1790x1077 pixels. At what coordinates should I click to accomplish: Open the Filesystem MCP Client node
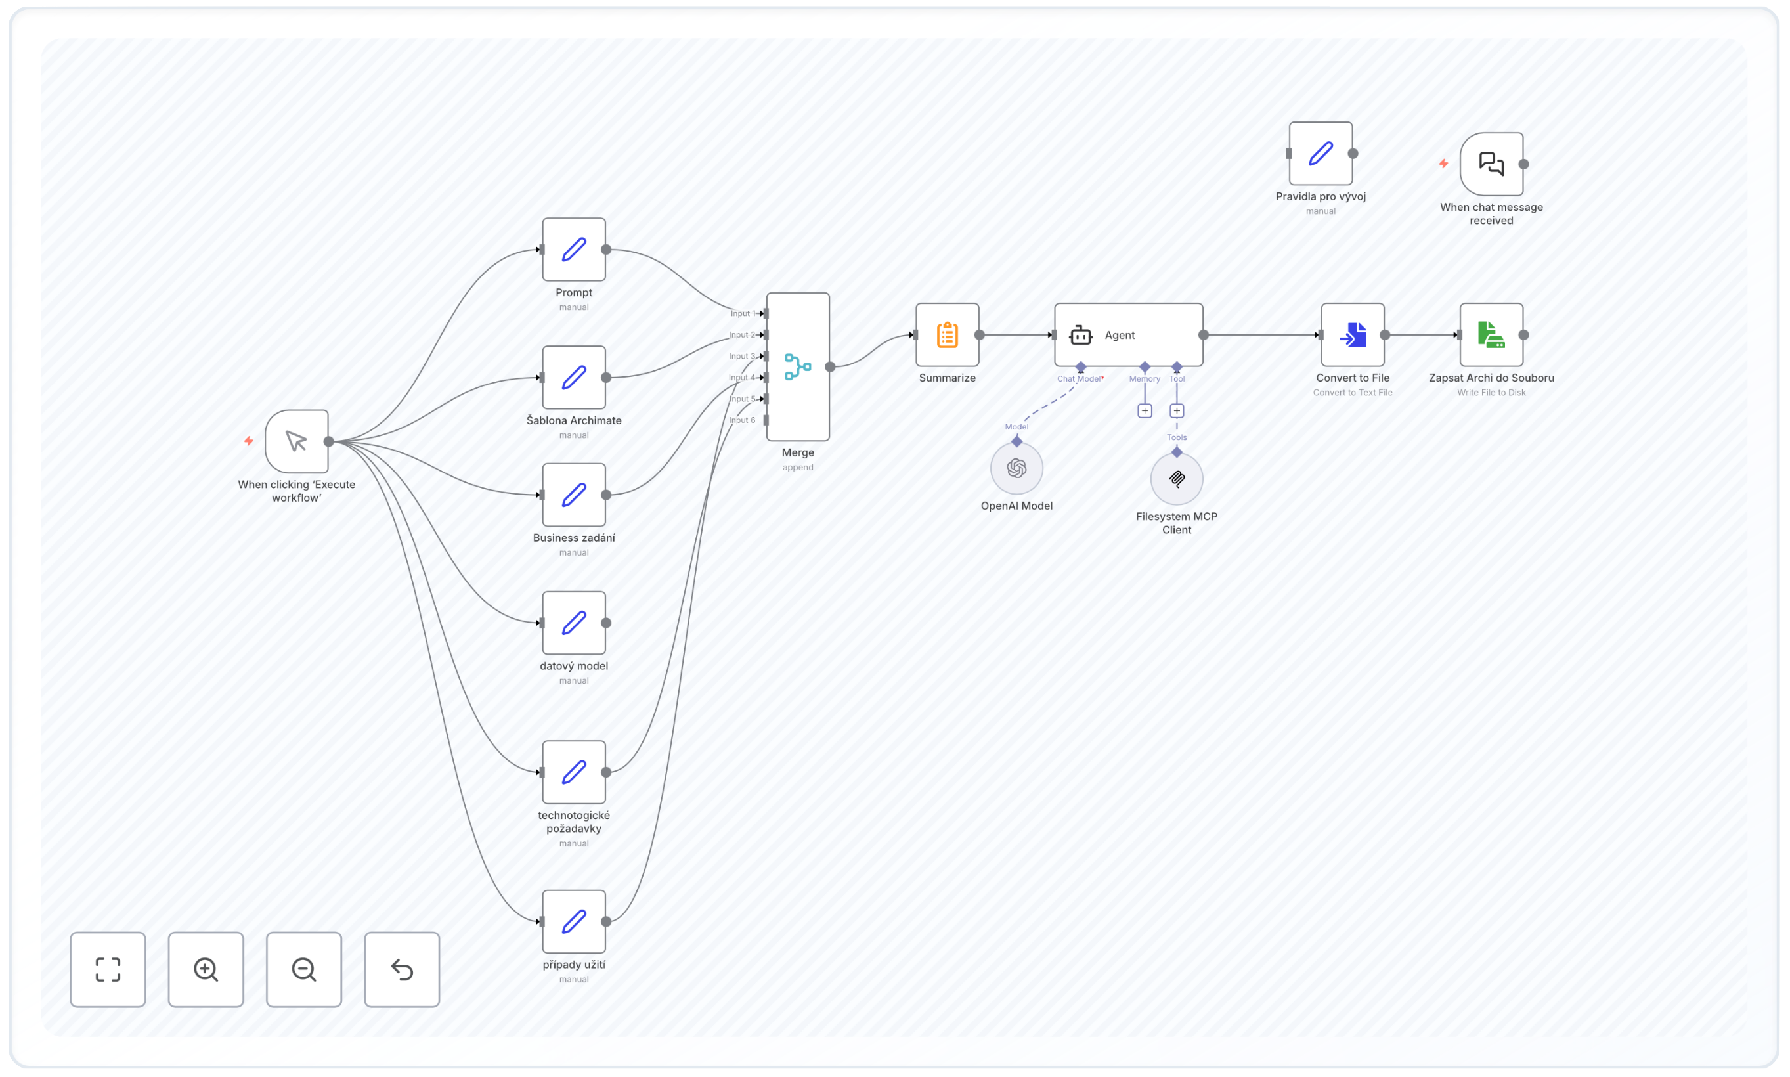click(1176, 479)
